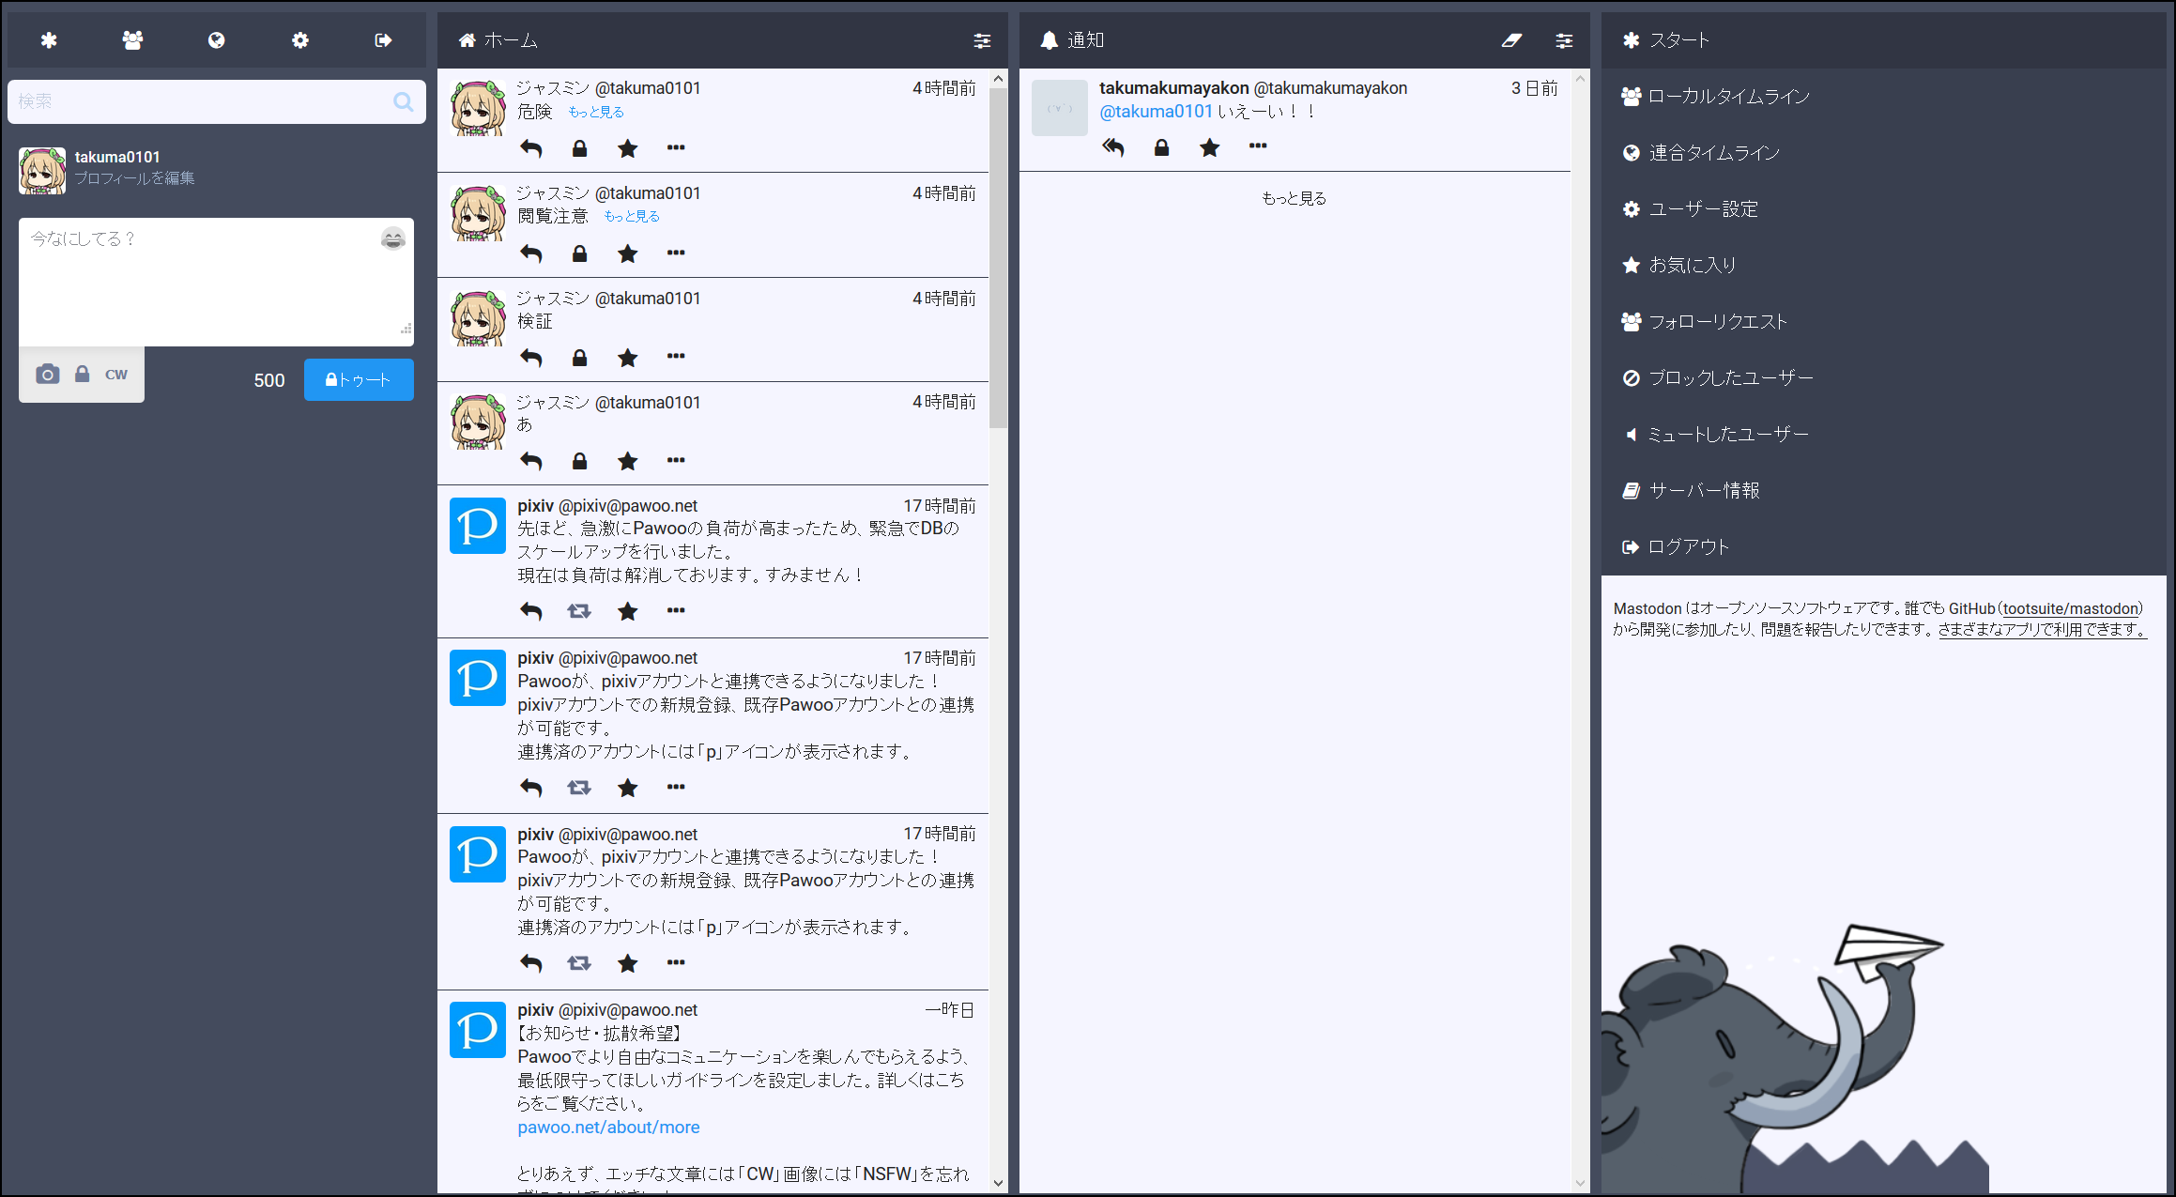Click the eraser icon to clear notifications

pos(1511,40)
